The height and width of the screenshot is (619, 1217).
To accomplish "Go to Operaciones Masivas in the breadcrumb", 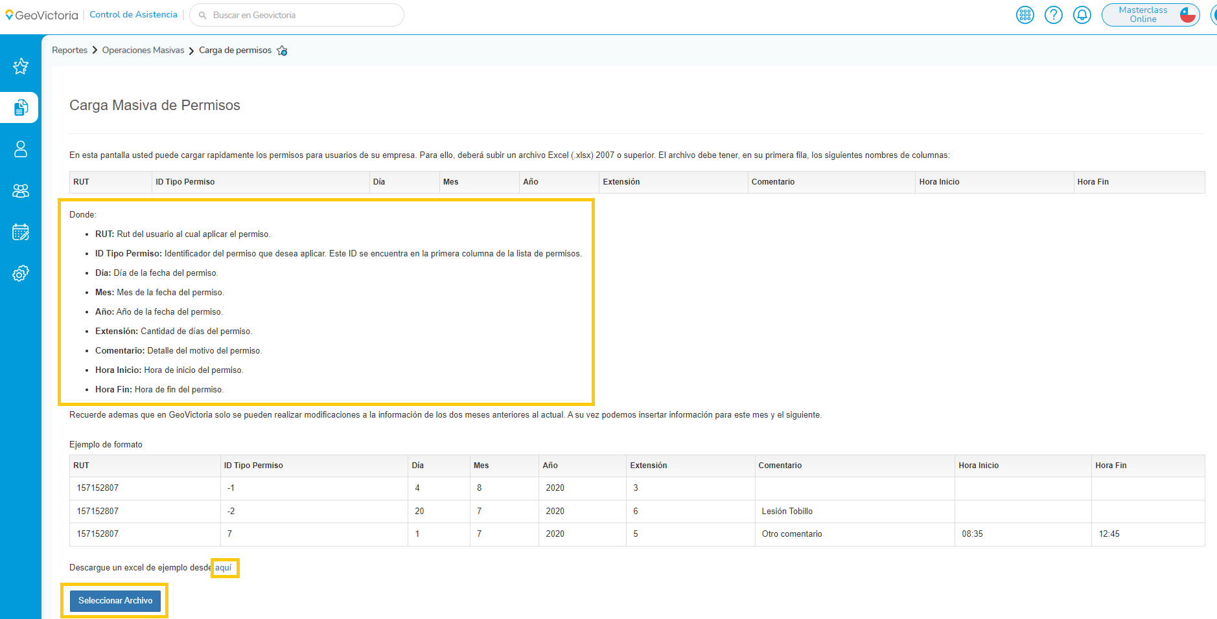I will (143, 51).
